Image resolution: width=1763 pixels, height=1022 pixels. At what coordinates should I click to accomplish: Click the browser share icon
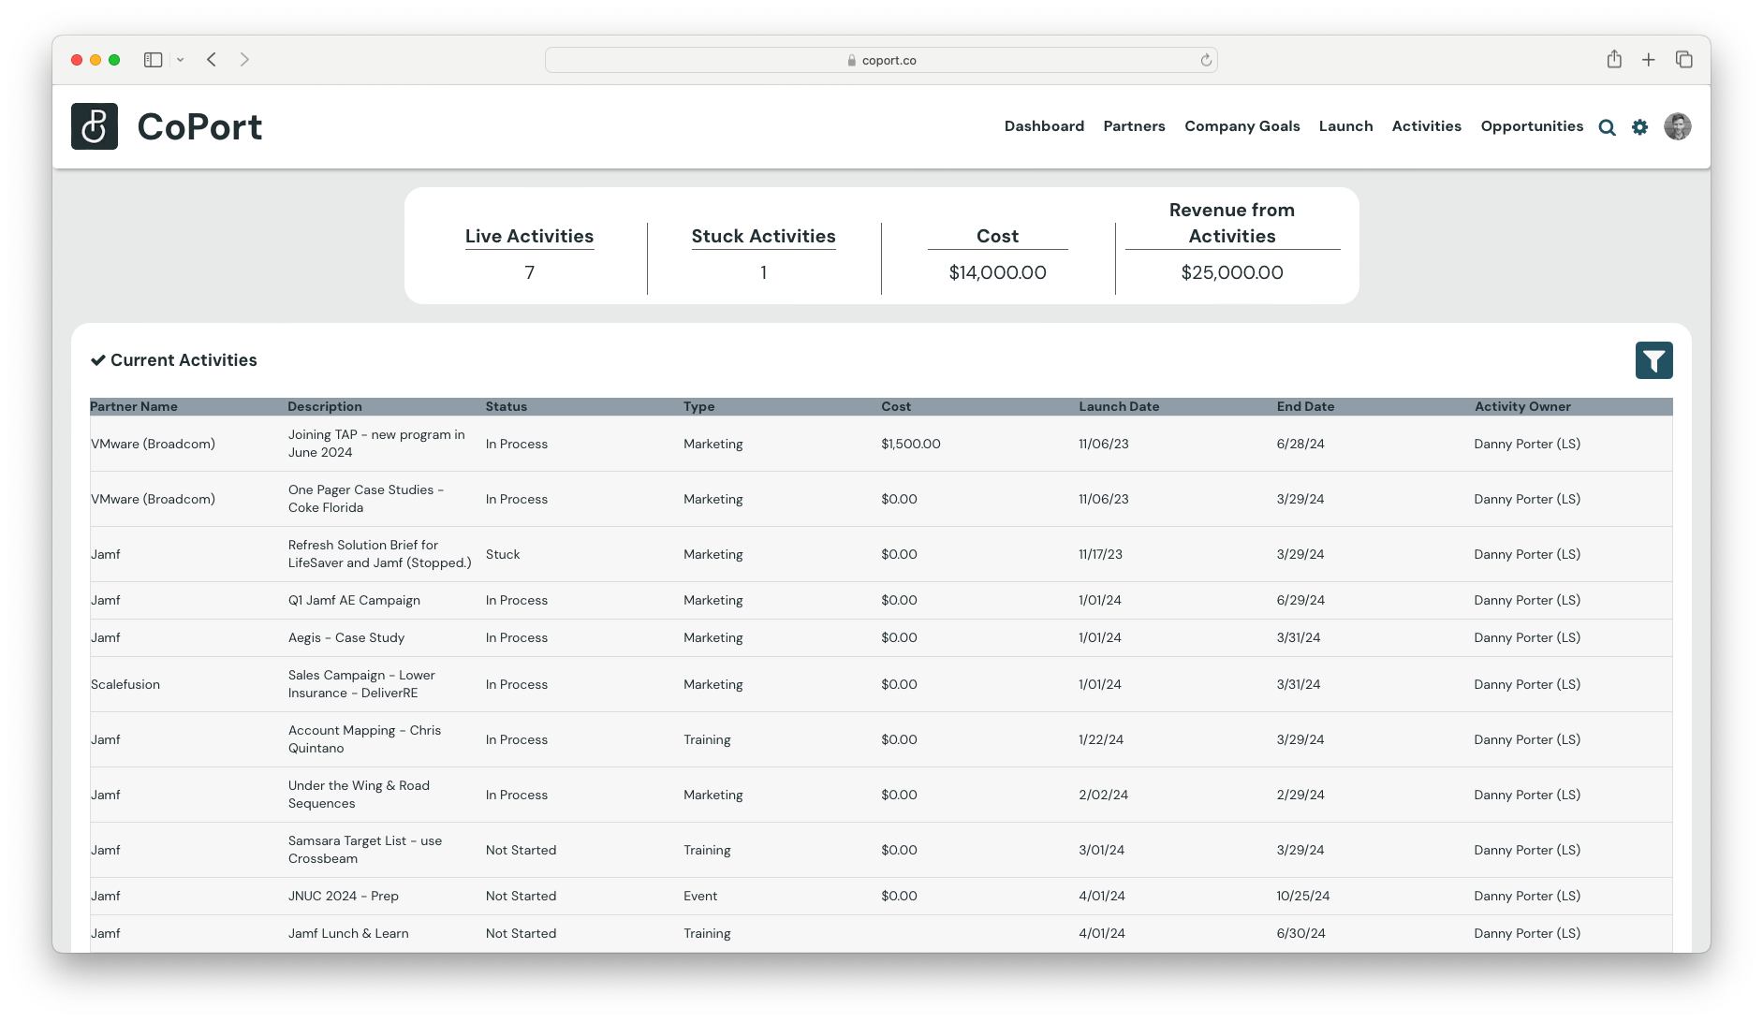click(1614, 59)
